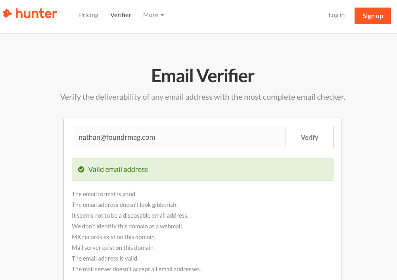Viewport: 397px width, 280px height.
Task: Click the Email Verifier heading
Action: click(203, 76)
